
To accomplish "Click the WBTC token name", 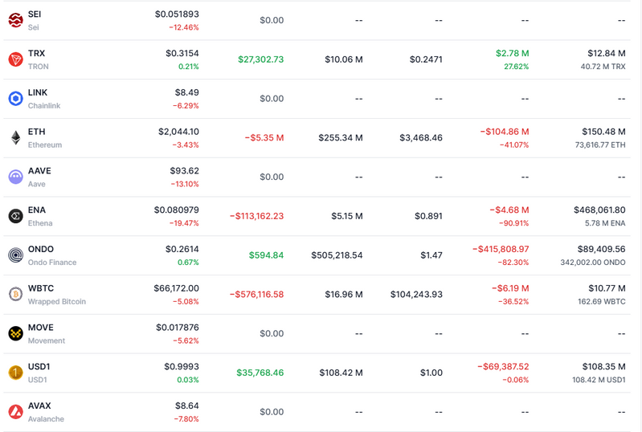I will click(41, 288).
